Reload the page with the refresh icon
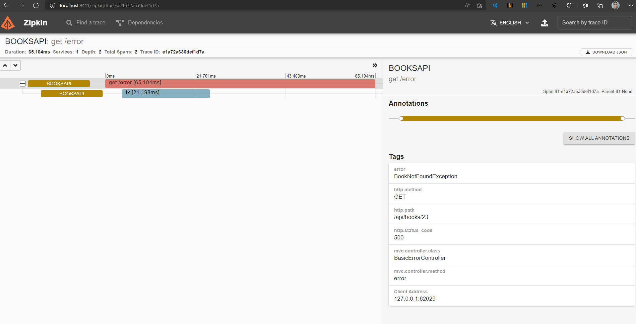The image size is (636, 324). point(36,5)
